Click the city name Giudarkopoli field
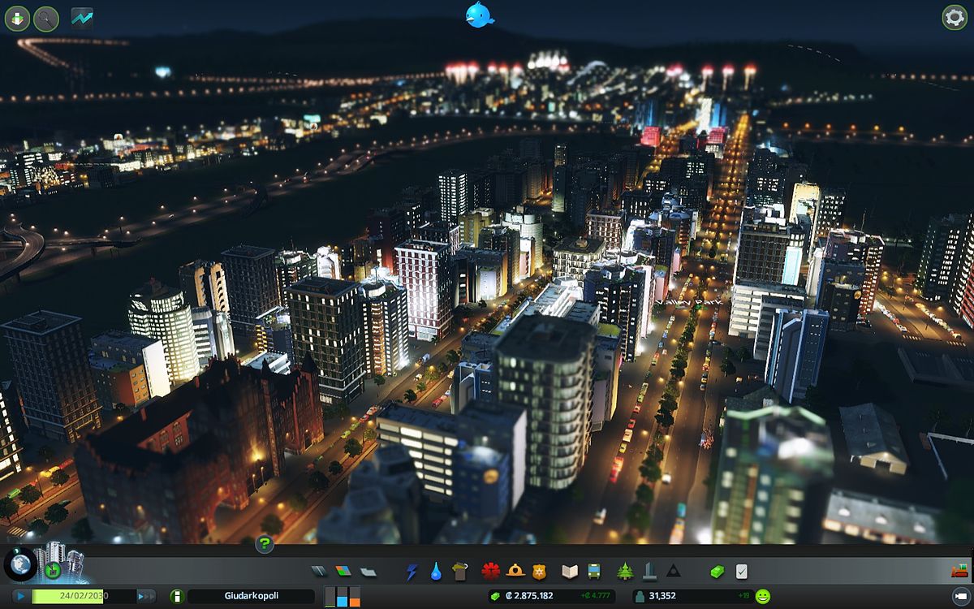 (x=251, y=596)
